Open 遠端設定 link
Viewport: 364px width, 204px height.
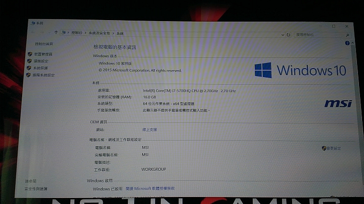[41, 61]
